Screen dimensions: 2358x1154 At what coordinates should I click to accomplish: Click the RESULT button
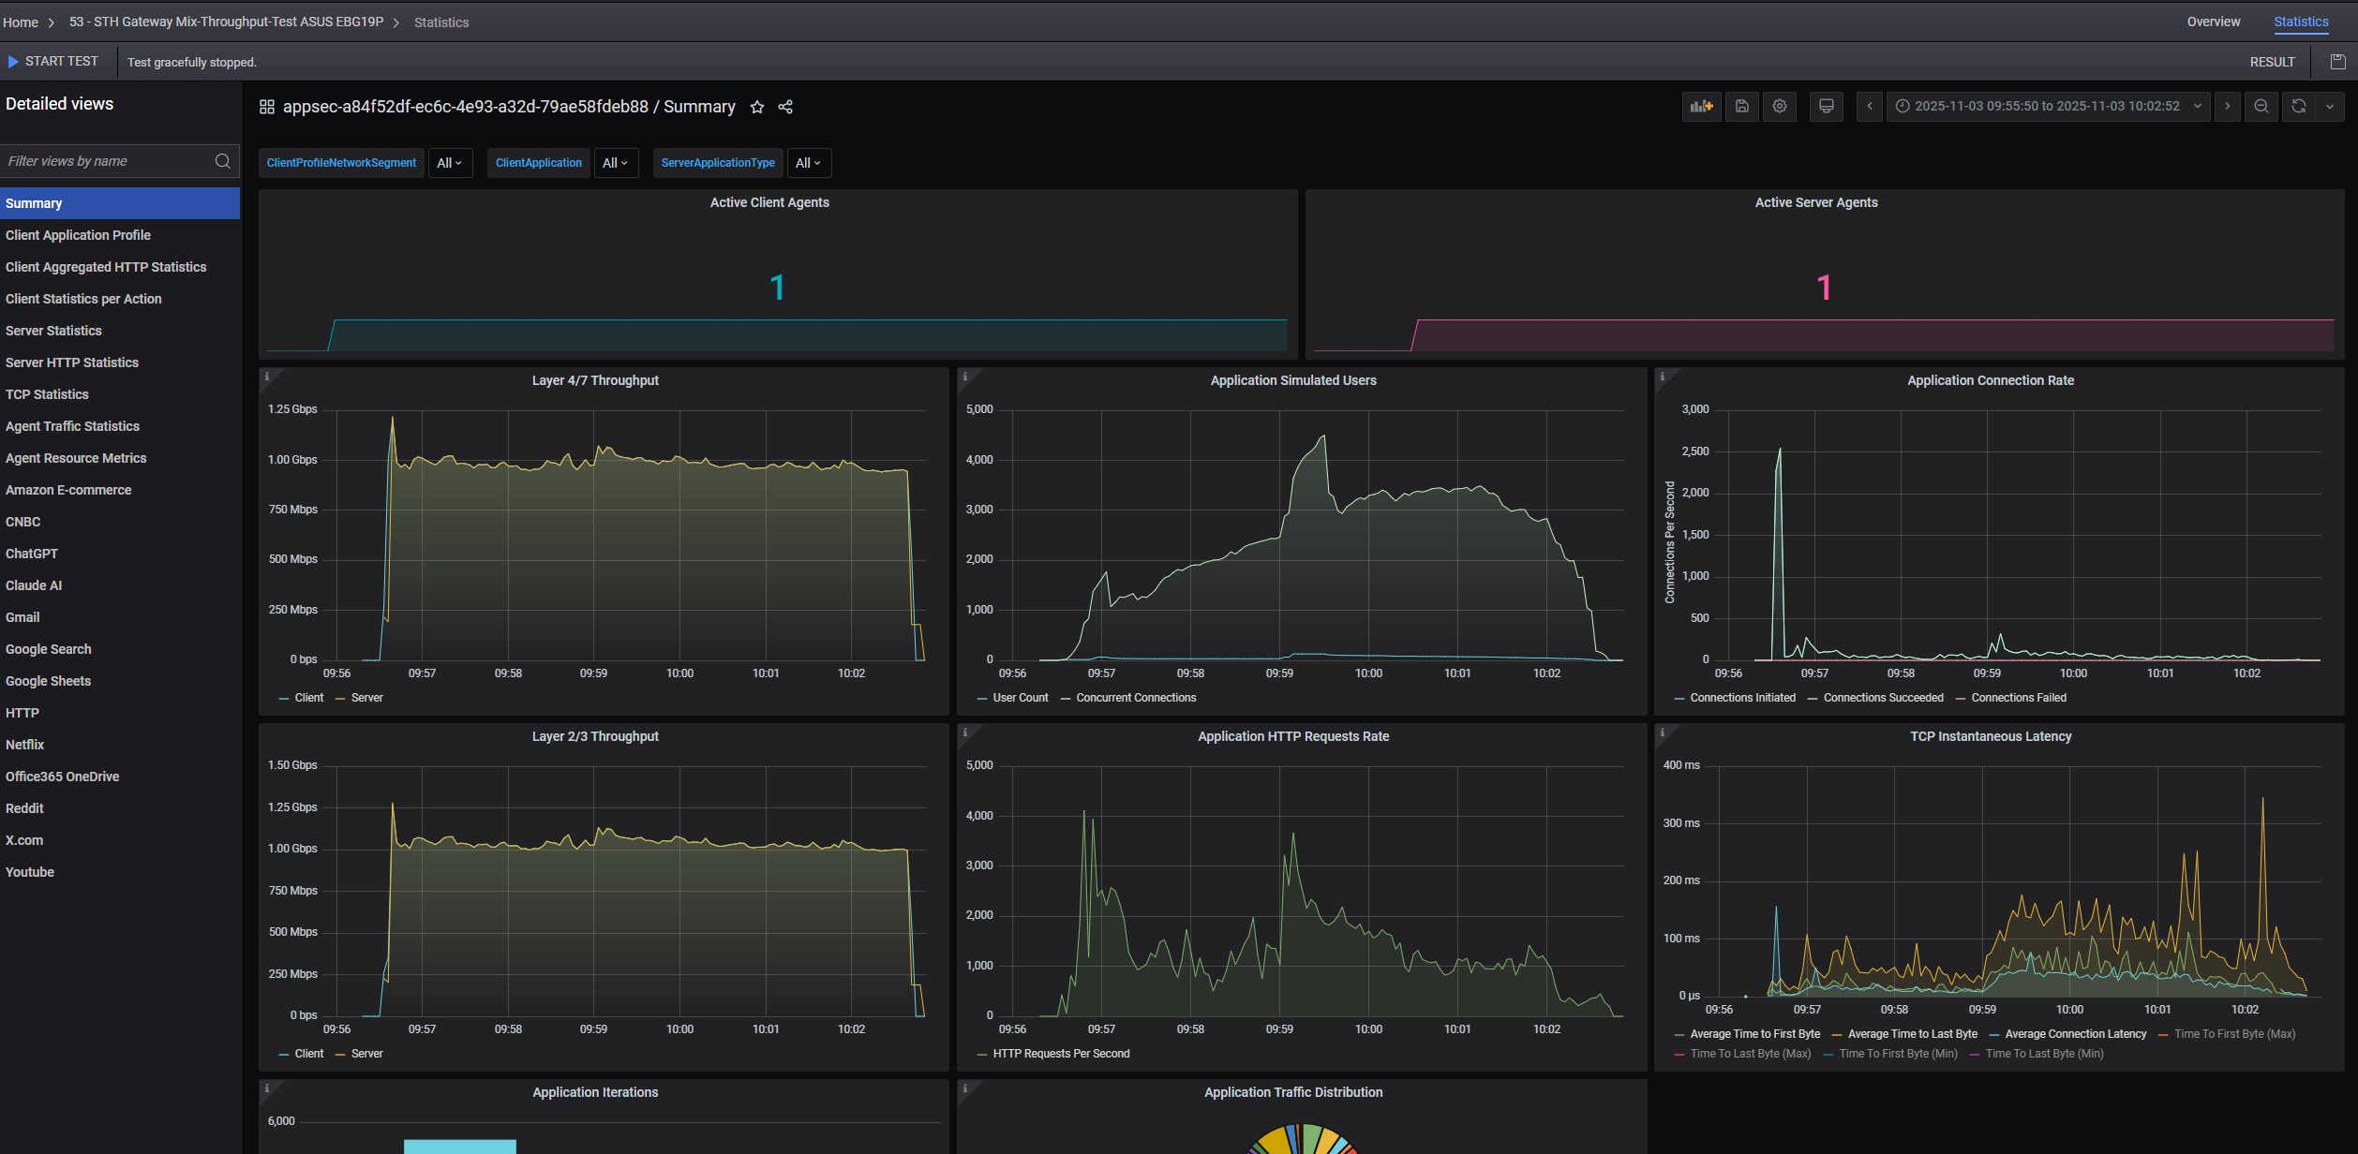(2272, 62)
